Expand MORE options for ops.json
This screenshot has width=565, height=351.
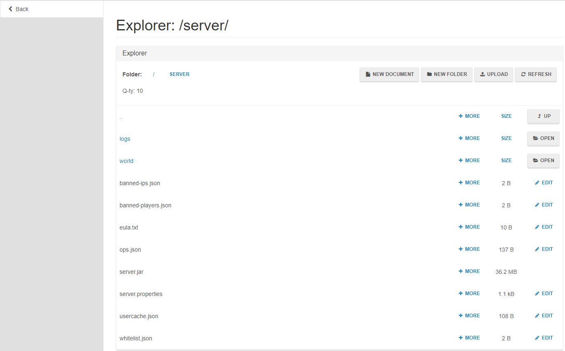pyautogui.click(x=469, y=249)
